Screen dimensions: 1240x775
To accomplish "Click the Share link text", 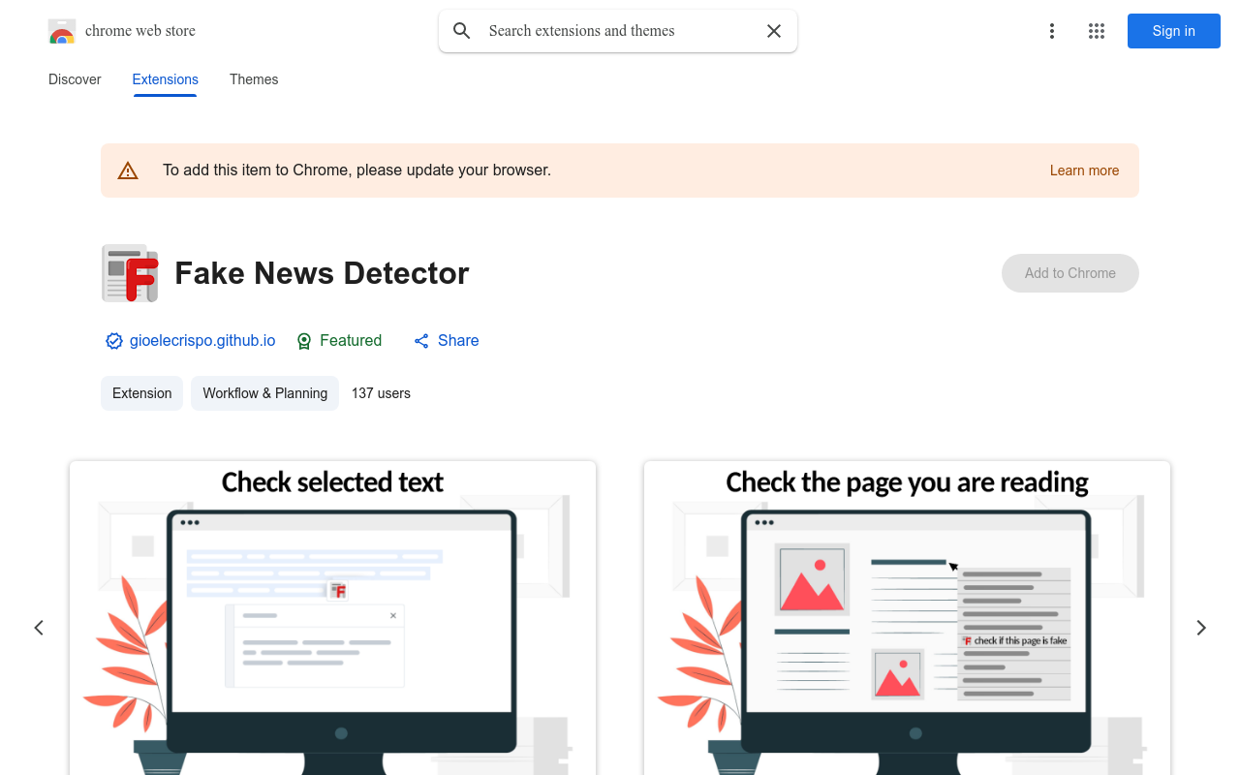I will click(x=458, y=341).
